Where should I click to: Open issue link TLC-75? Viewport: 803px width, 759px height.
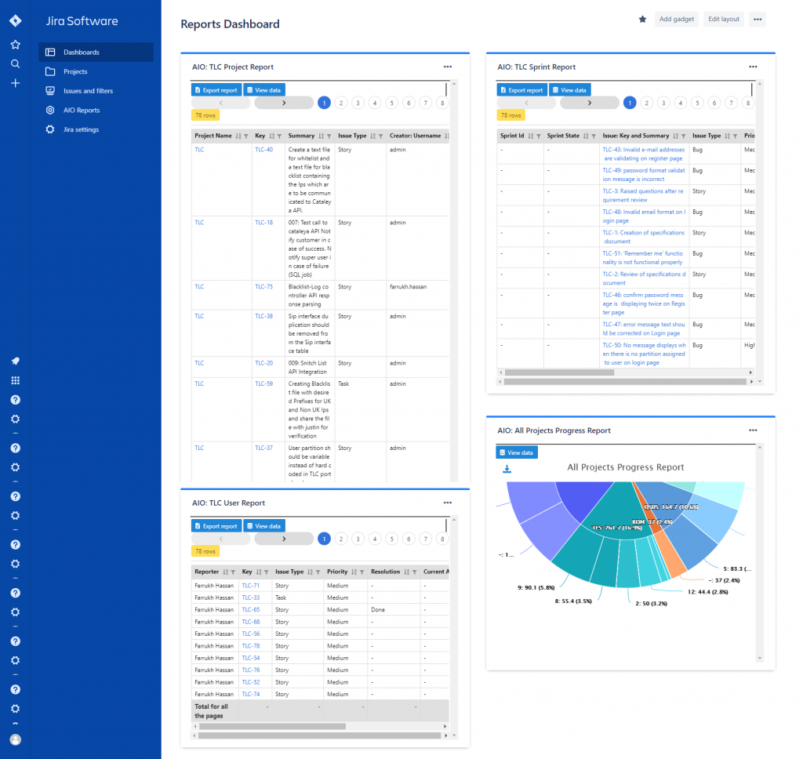coord(263,287)
